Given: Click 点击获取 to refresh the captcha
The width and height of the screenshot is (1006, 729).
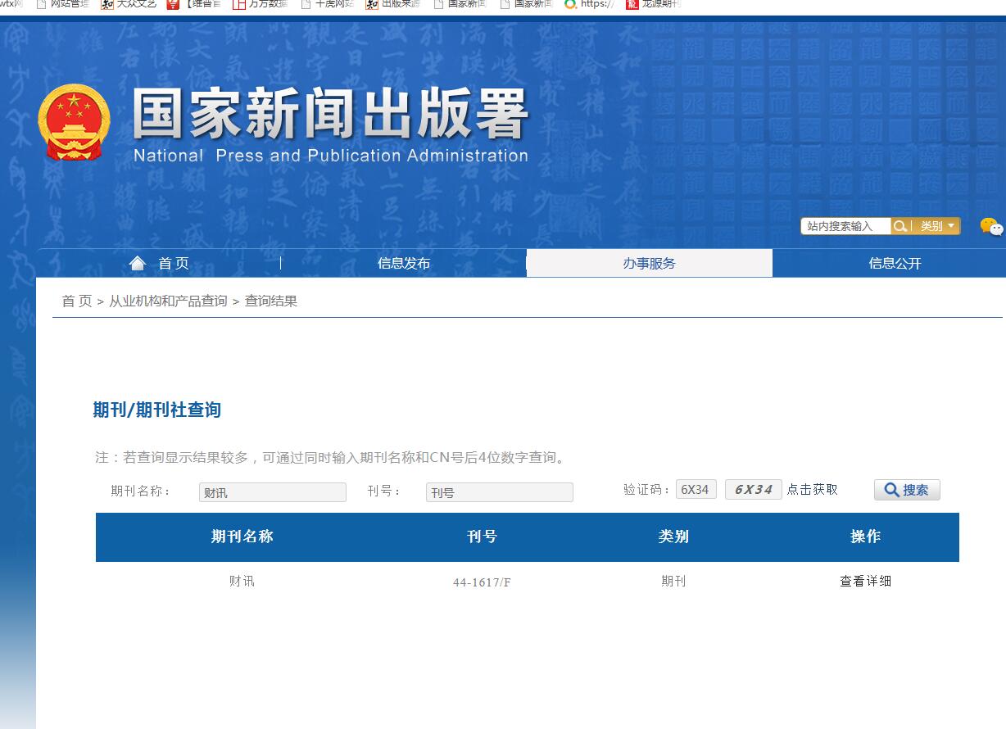Looking at the screenshot, I should click(x=812, y=489).
